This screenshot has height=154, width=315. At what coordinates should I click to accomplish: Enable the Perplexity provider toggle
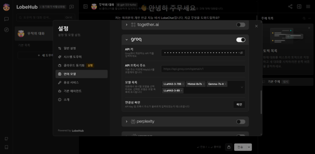(241, 122)
